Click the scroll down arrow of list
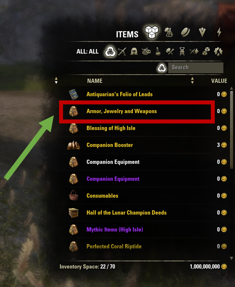235x287 pixels. coord(231,258)
